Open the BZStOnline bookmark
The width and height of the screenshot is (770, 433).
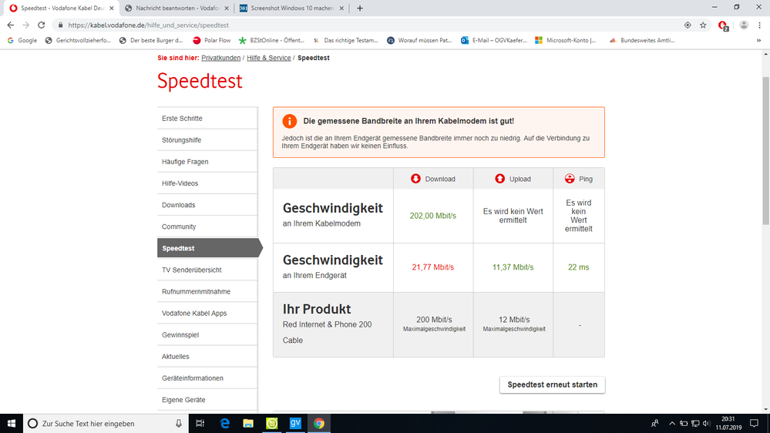[x=271, y=40]
